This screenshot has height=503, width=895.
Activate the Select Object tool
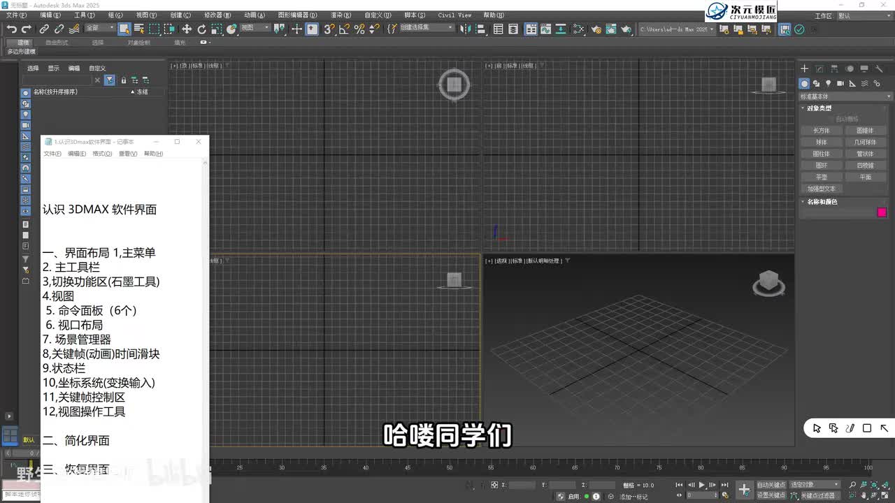tap(124, 29)
